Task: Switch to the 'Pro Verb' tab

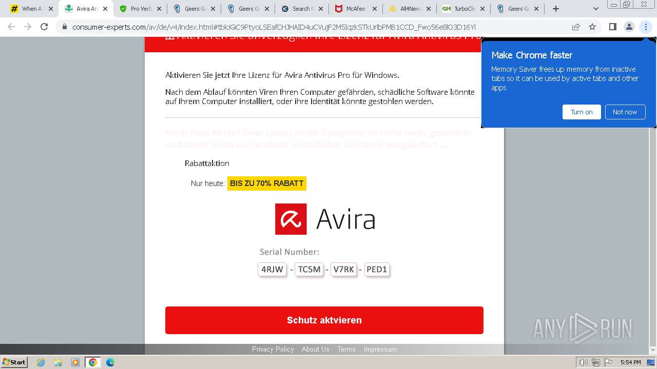Action: pyautogui.click(x=141, y=9)
